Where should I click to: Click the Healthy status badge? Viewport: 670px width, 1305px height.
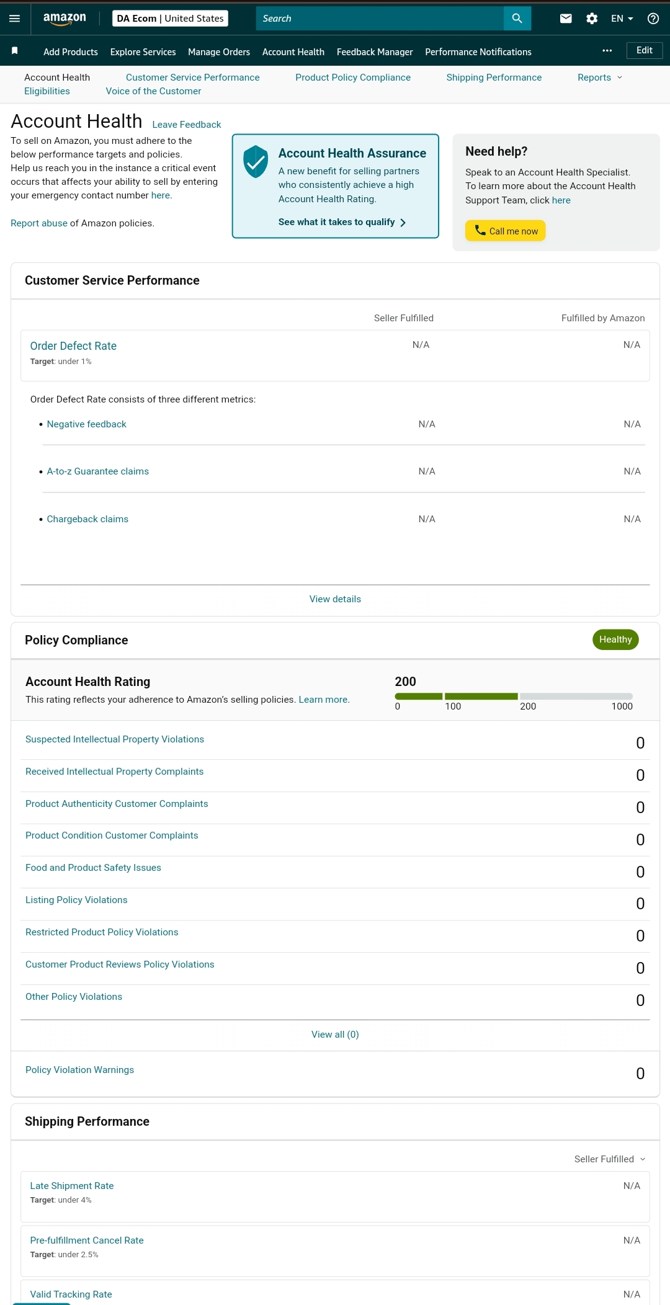(x=615, y=639)
